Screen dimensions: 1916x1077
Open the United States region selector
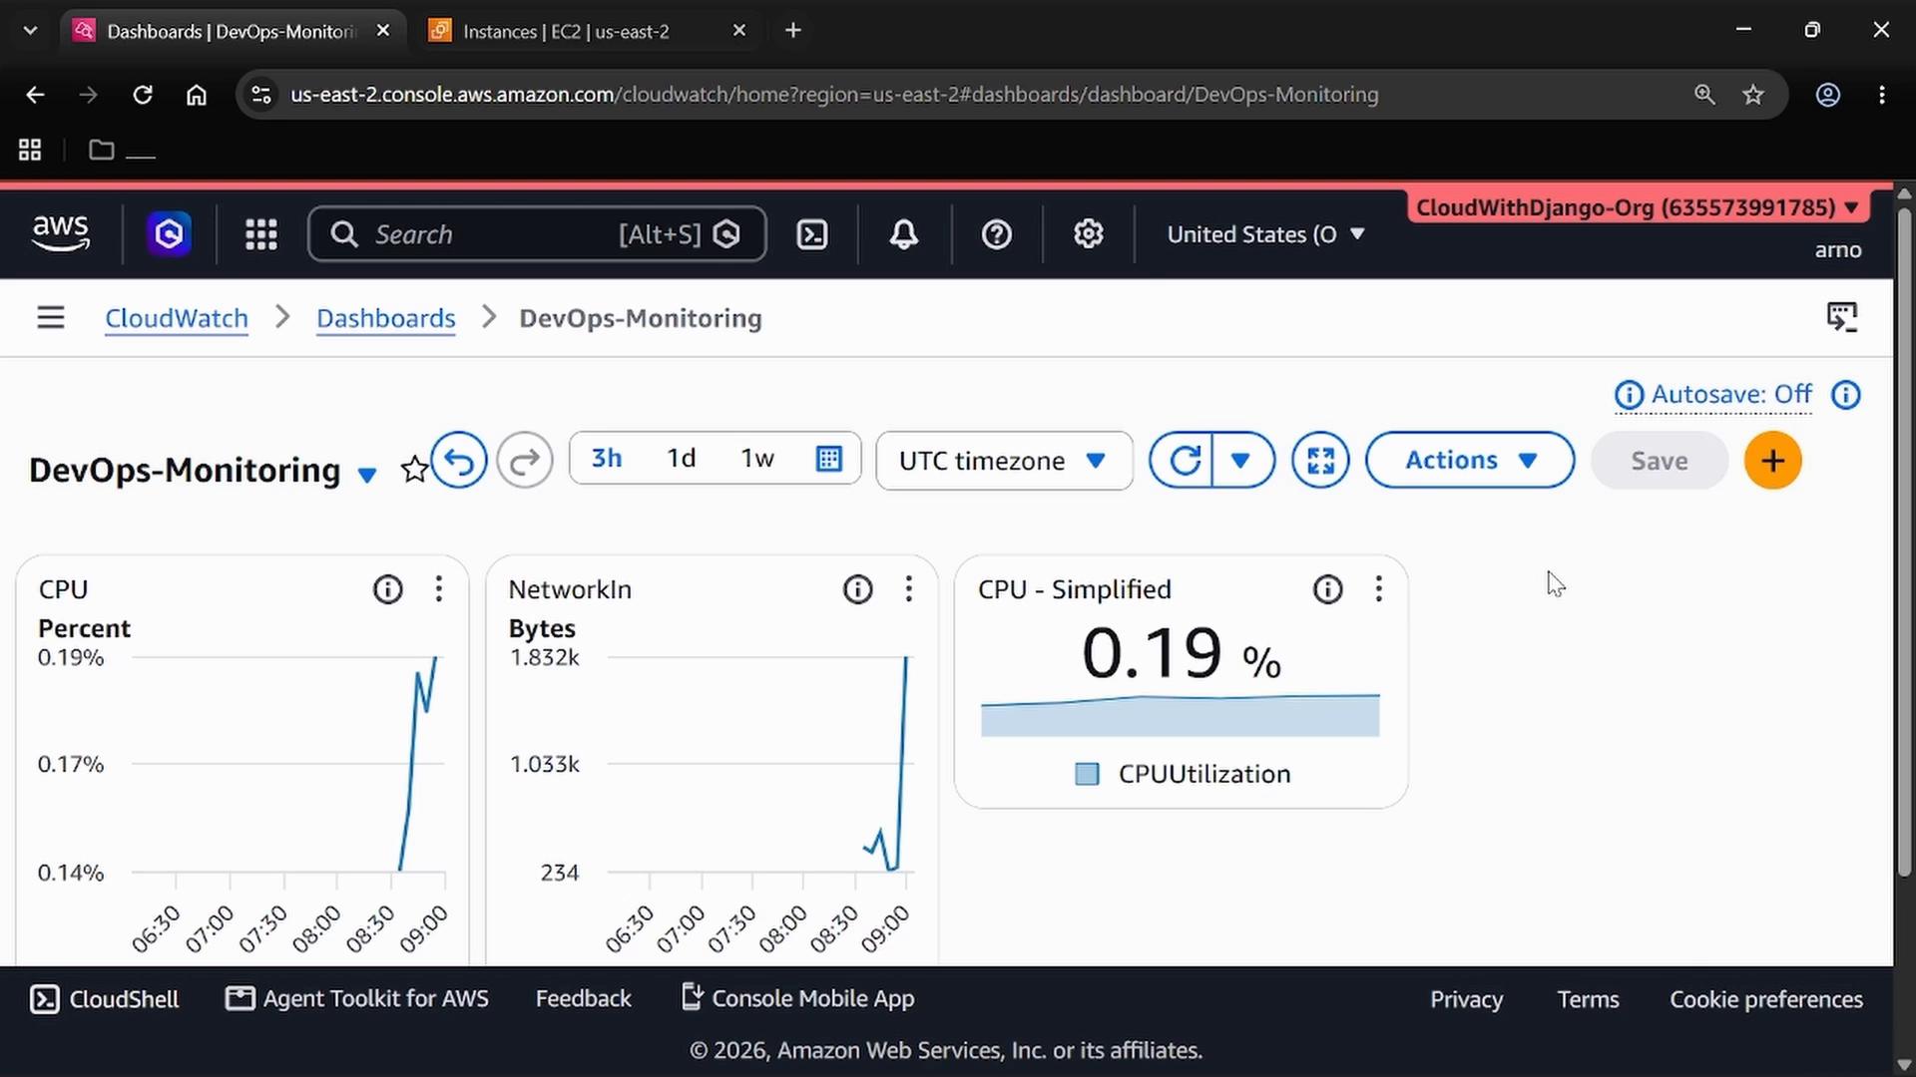tap(1265, 234)
